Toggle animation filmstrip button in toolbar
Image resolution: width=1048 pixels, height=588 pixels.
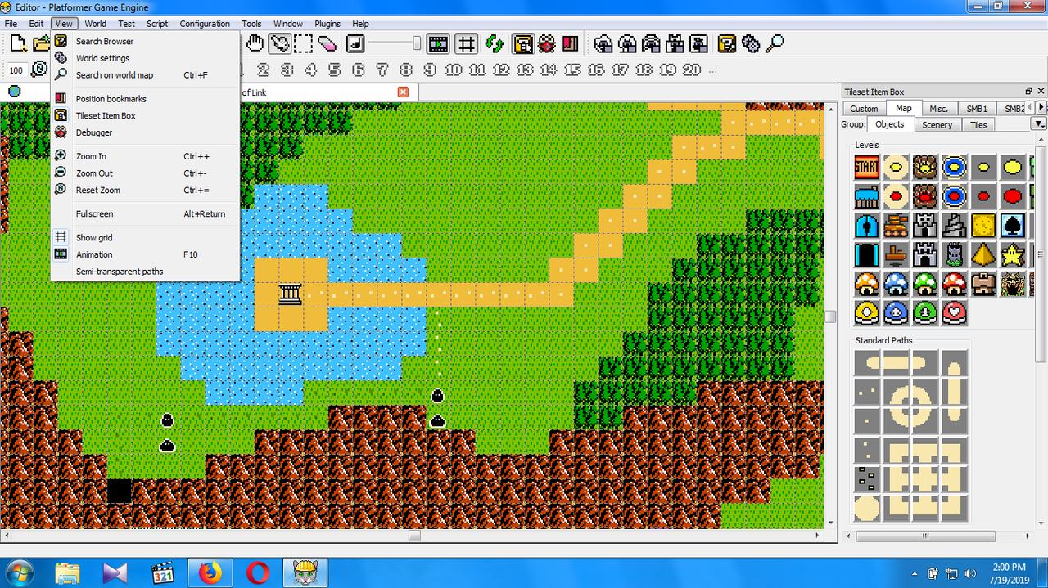(x=438, y=43)
